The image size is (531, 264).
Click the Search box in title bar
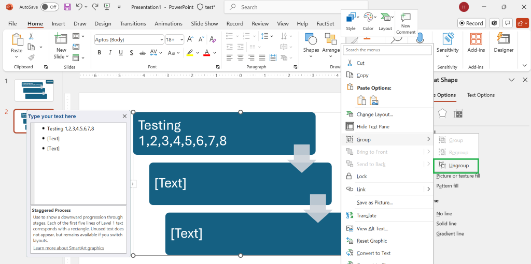pos(296,7)
